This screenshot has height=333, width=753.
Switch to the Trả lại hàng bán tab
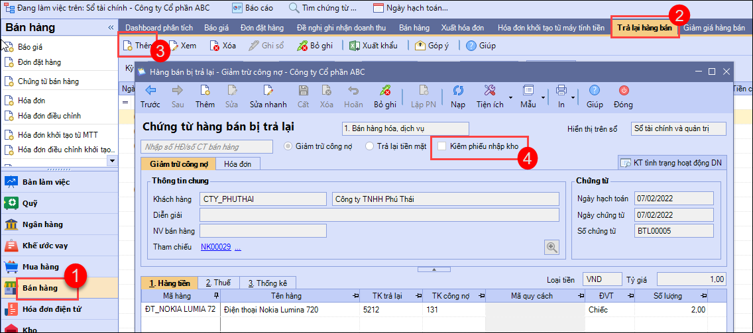click(644, 28)
